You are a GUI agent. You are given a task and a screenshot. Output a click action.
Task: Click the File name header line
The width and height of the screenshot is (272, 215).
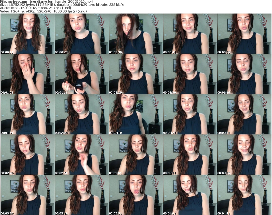pyautogui.click(x=46, y=2)
